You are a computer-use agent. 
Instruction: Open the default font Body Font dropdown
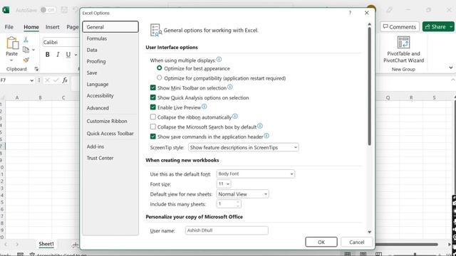(255, 174)
